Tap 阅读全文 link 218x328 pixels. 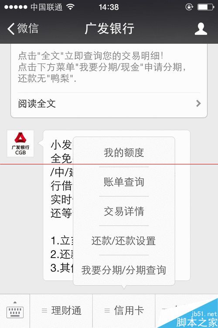pyautogui.click(x=37, y=104)
